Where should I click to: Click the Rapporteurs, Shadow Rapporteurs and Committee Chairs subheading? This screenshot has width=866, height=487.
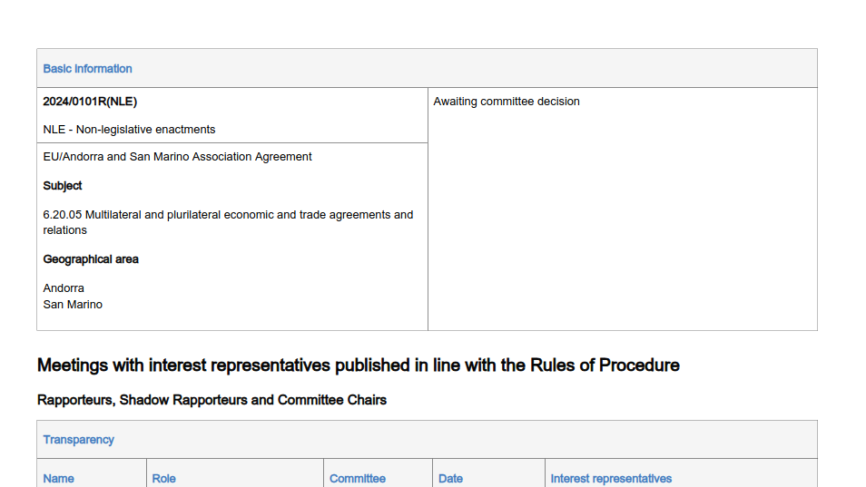(212, 400)
